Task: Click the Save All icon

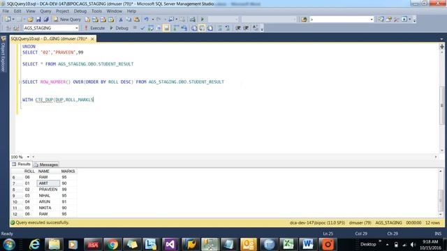Action: click(46, 20)
